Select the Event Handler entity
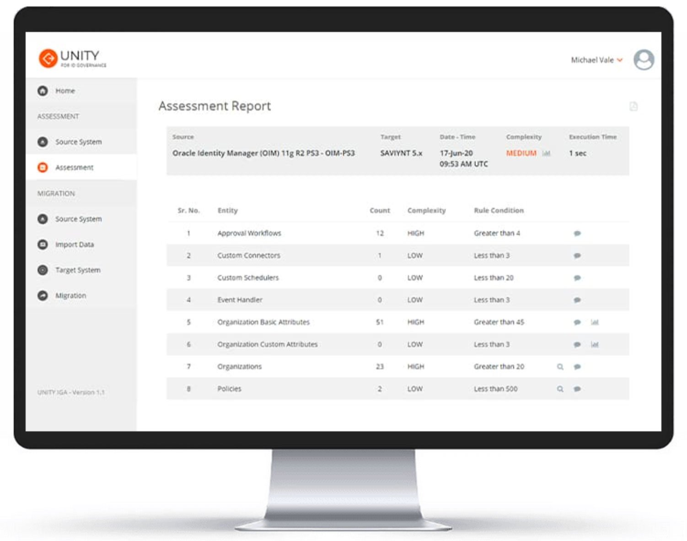Viewport: 687px width, 541px height. tap(240, 300)
